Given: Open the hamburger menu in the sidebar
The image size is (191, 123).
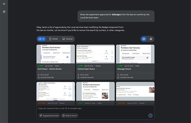Looking at the screenshot, I should tap(4, 4).
